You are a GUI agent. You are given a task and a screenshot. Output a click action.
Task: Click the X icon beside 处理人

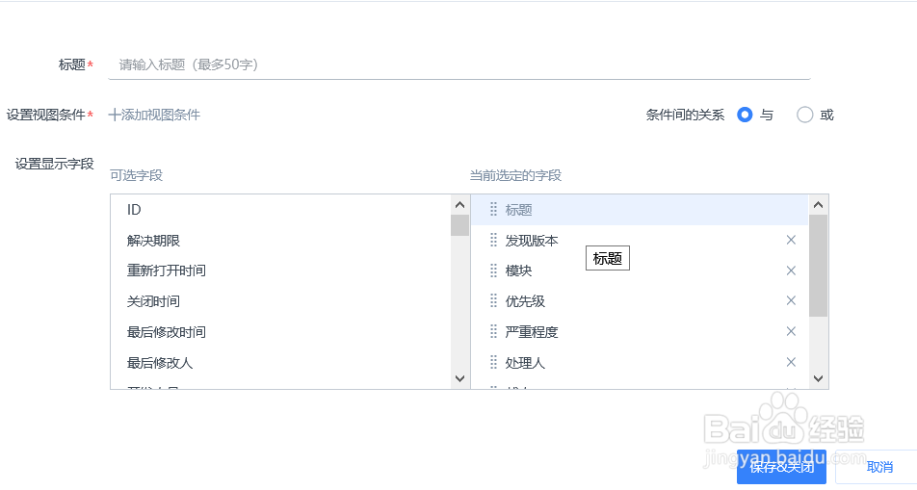(791, 362)
